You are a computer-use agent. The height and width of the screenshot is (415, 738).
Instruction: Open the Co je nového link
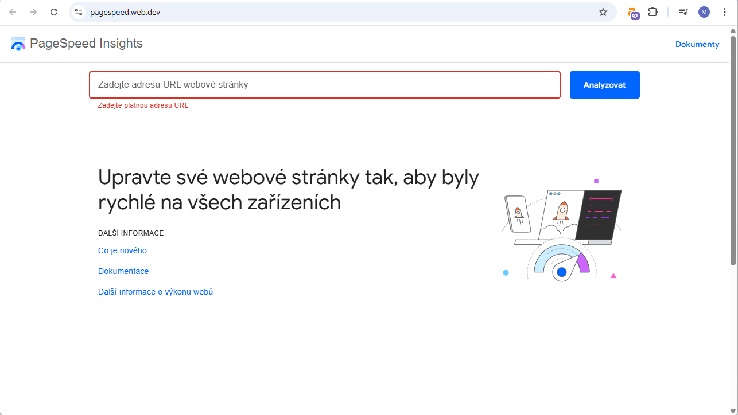(122, 250)
